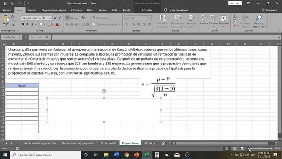Screen dimensions: 282x159
Task: Toggle underline (S) formatting
Action: 32,24
